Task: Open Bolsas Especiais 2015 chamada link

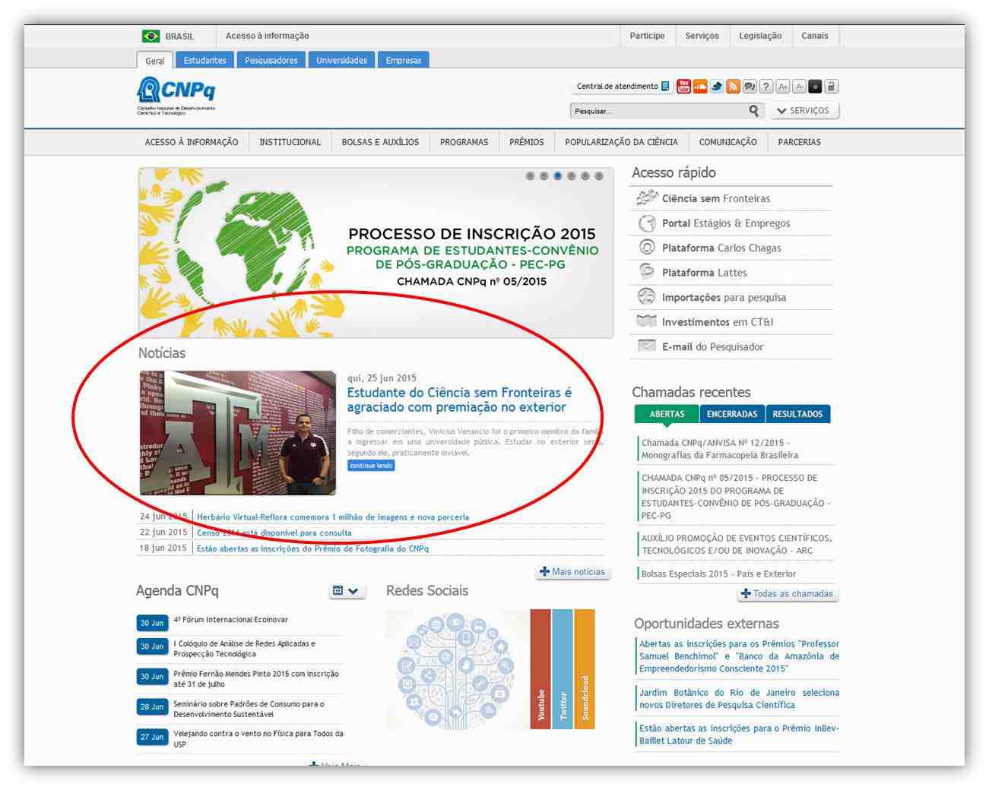Action: coord(718,574)
